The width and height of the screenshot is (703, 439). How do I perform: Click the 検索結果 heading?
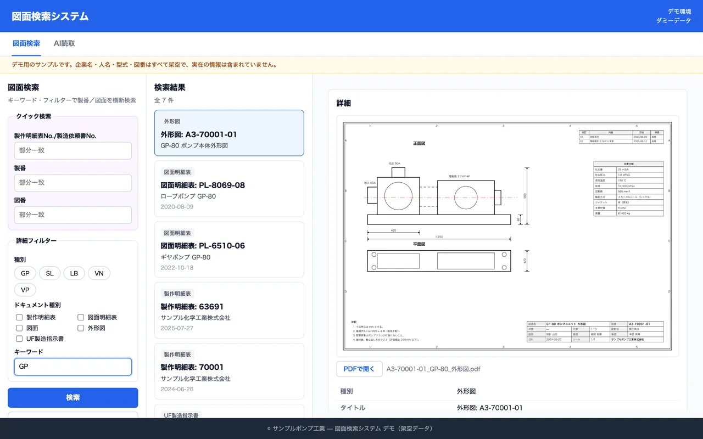pos(170,87)
